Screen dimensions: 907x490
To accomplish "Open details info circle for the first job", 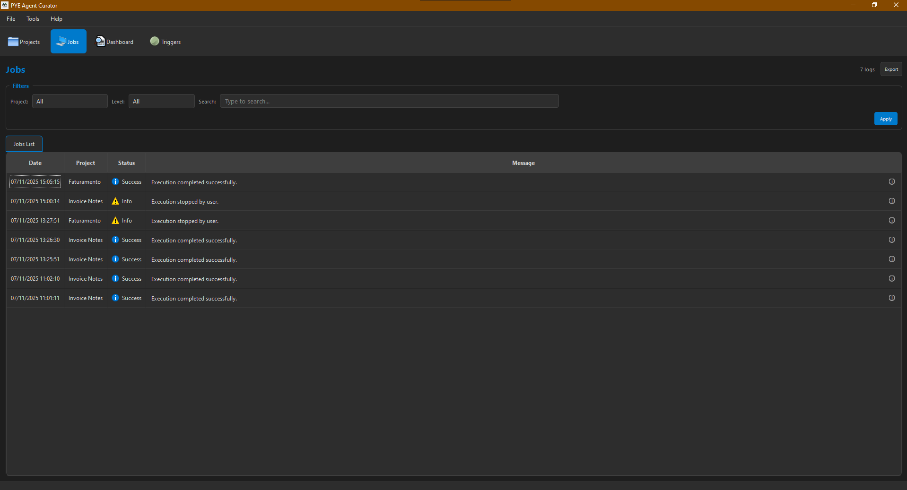I will (892, 181).
